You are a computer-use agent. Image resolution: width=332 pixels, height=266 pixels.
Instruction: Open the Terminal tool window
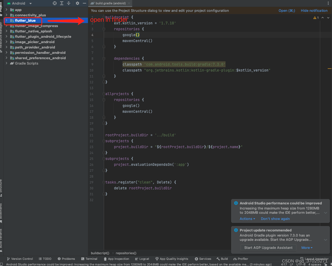point(89,259)
